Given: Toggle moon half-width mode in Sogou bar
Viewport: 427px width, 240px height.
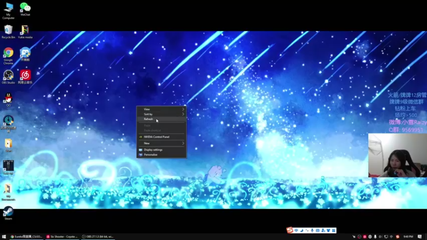Looking at the screenshot, I should pos(302,230).
